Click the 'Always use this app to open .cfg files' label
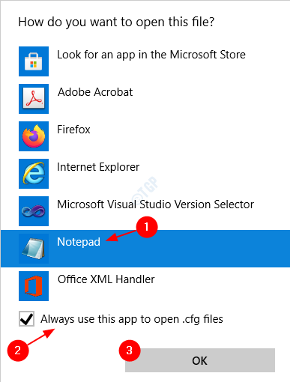 132,319
